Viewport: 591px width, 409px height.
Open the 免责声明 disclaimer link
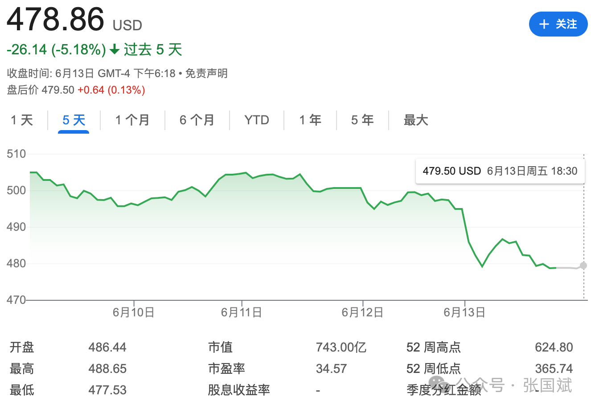[x=206, y=74]
